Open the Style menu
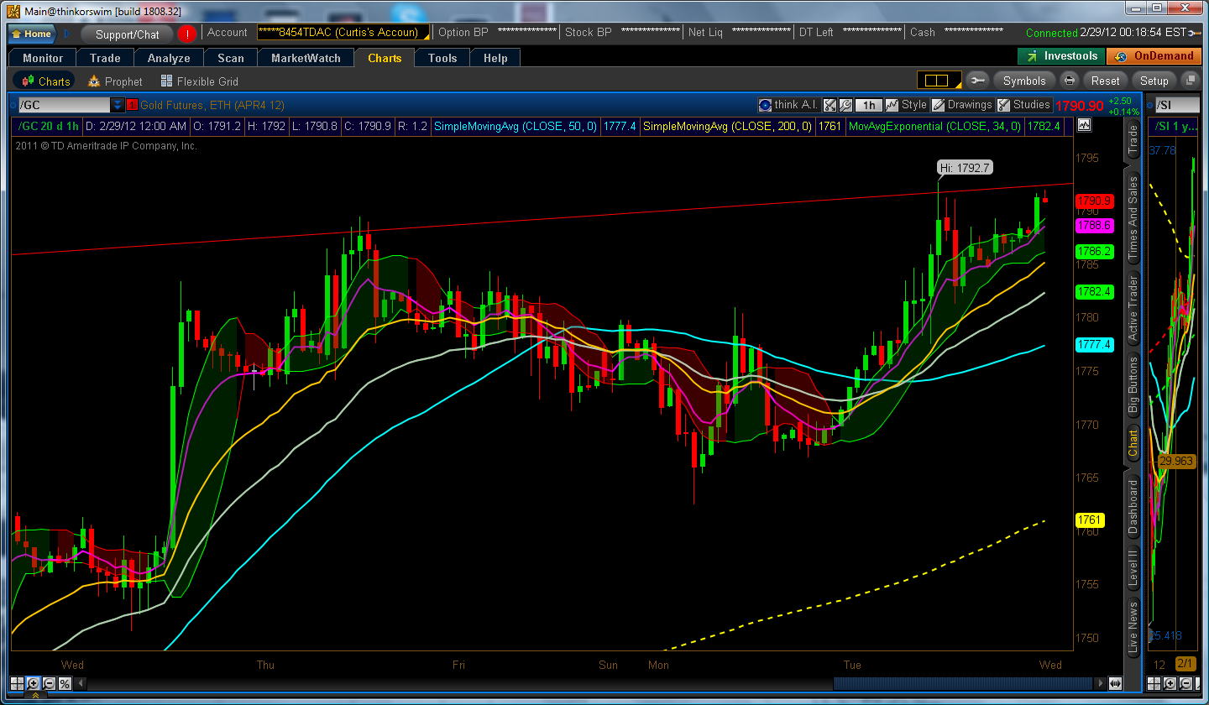Screen dimensions: 1209x705 pyautogui.click(x=907, y=105)
